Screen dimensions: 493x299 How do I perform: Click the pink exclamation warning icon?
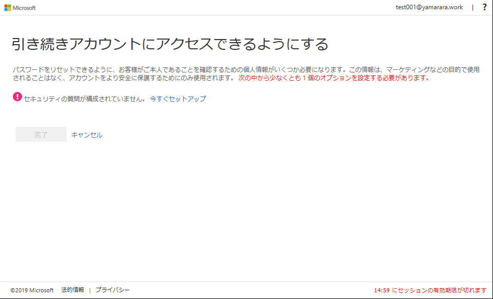click(17, 97)
